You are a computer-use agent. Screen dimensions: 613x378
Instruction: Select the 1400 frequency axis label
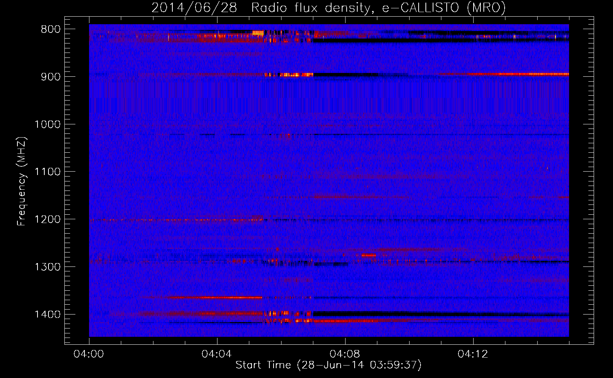pyautogui.click(x=47, y=314)
